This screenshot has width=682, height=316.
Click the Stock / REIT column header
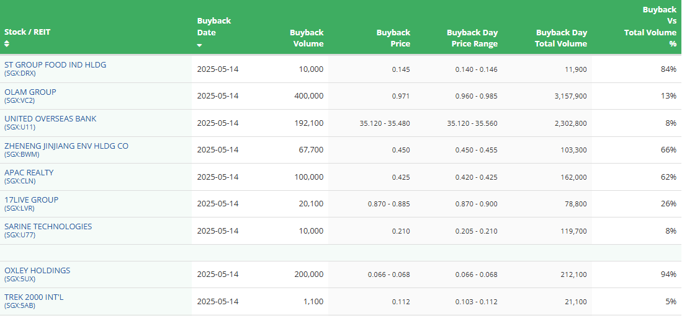[27, 32]
